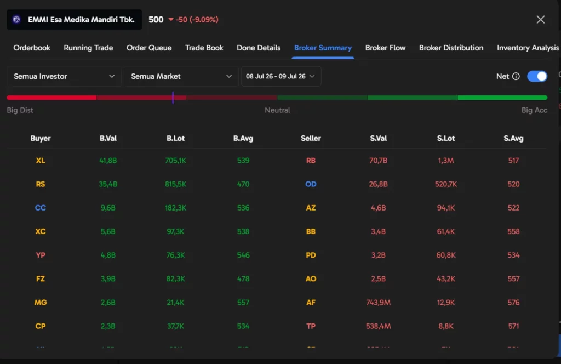561x364 pixels.
Task: Click the EMMI stock logo icon
Action: point(16,19)
